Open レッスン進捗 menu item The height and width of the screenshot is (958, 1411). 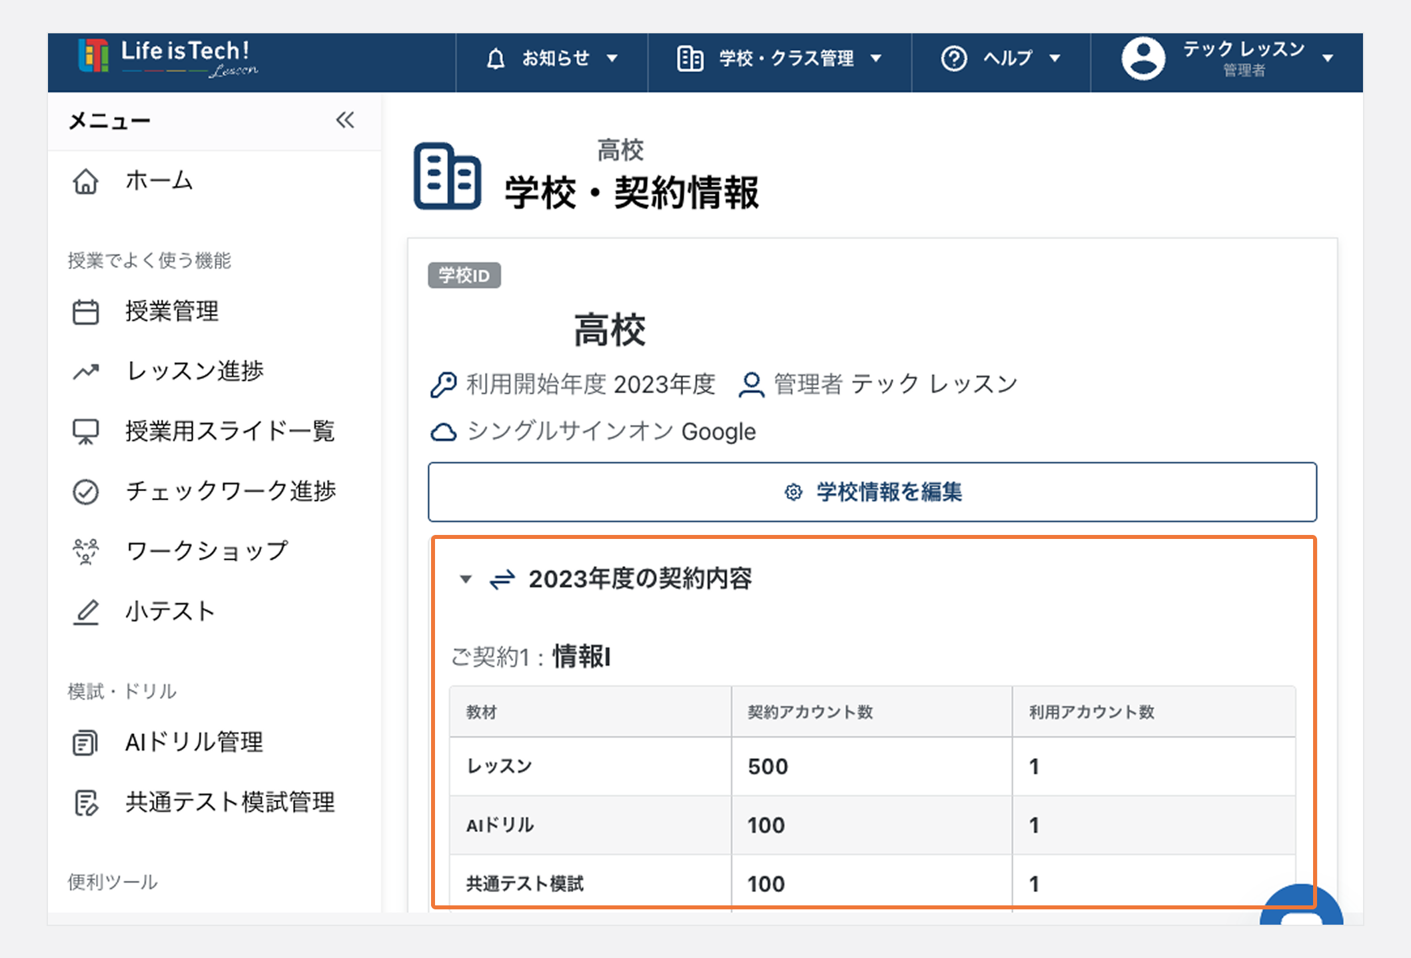195,371
